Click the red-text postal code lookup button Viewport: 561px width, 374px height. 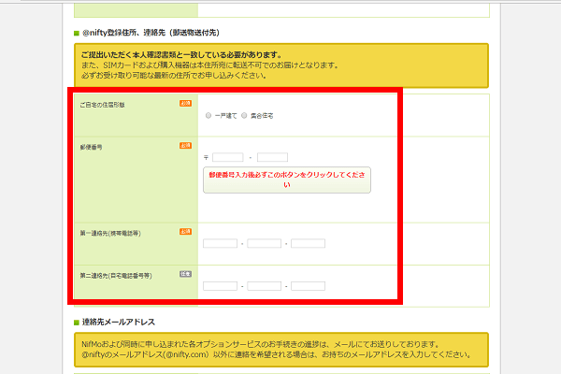(x=287, y=180)
